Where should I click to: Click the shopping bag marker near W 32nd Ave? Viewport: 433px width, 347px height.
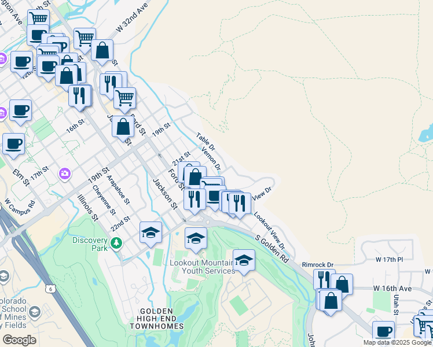pyautogui.click(x=102, y=50)
